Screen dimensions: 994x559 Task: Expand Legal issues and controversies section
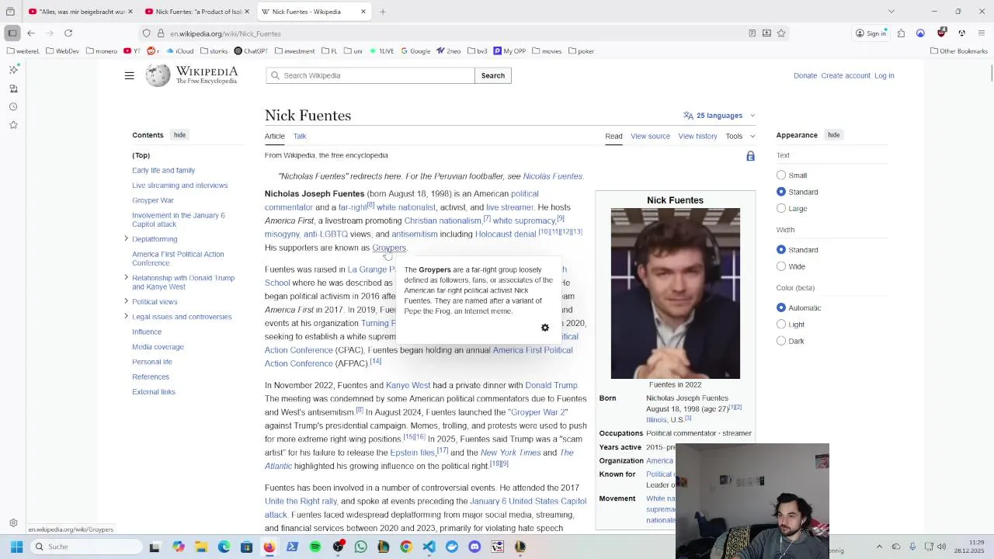click(x=126, y=316)
